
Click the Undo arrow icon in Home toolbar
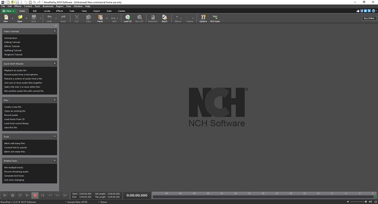coord(49,17)
